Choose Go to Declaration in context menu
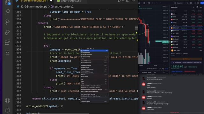The height and width of the screenshot is (114, 204). (94, 53)
